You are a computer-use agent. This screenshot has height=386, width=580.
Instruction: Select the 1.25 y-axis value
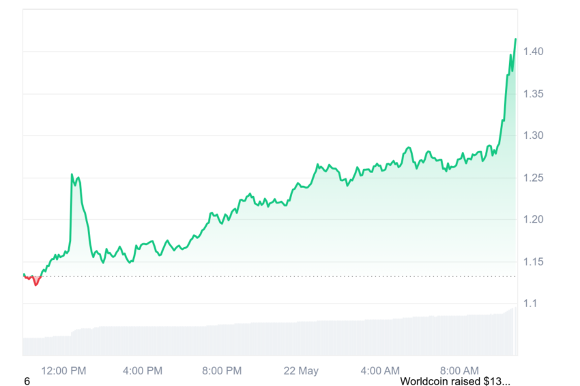click(533, 178)
